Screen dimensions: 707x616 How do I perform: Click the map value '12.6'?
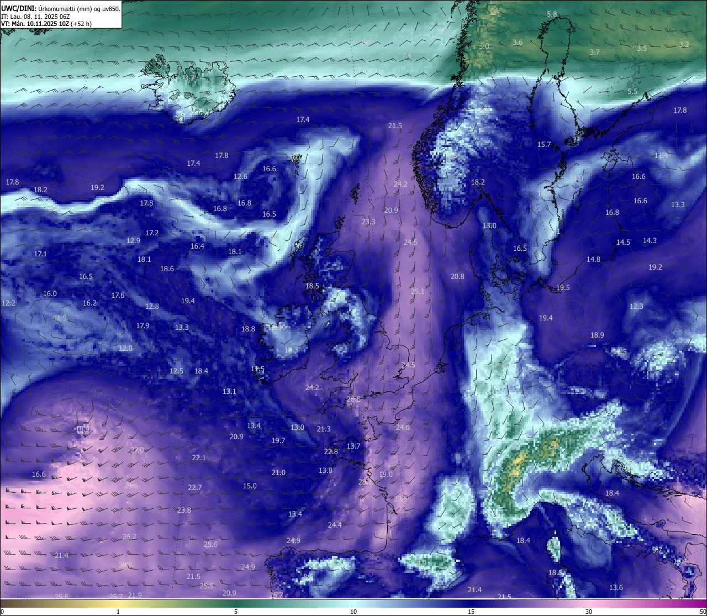click(240, 177)
